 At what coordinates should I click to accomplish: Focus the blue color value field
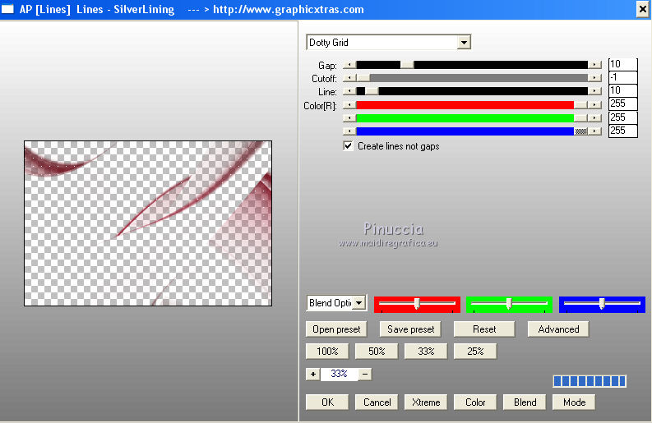tap(622, 131)
